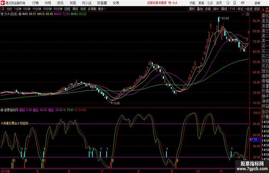The height and width of the screenshot is (173, 269).
Task: Click the 返回 back button
Action: tap(257, 9)
